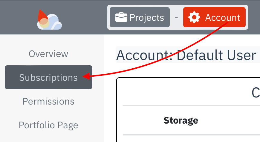Click the word 'Projects' text label
Screen dimensions: 260x142
point(147,18)
